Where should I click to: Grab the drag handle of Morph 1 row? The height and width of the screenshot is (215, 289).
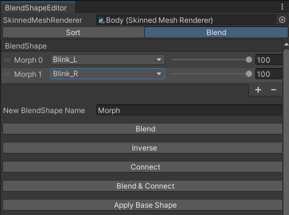(7, 74)
